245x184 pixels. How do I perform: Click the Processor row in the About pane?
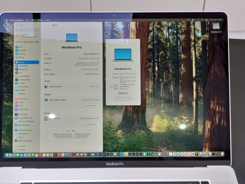tap(71, 58)
